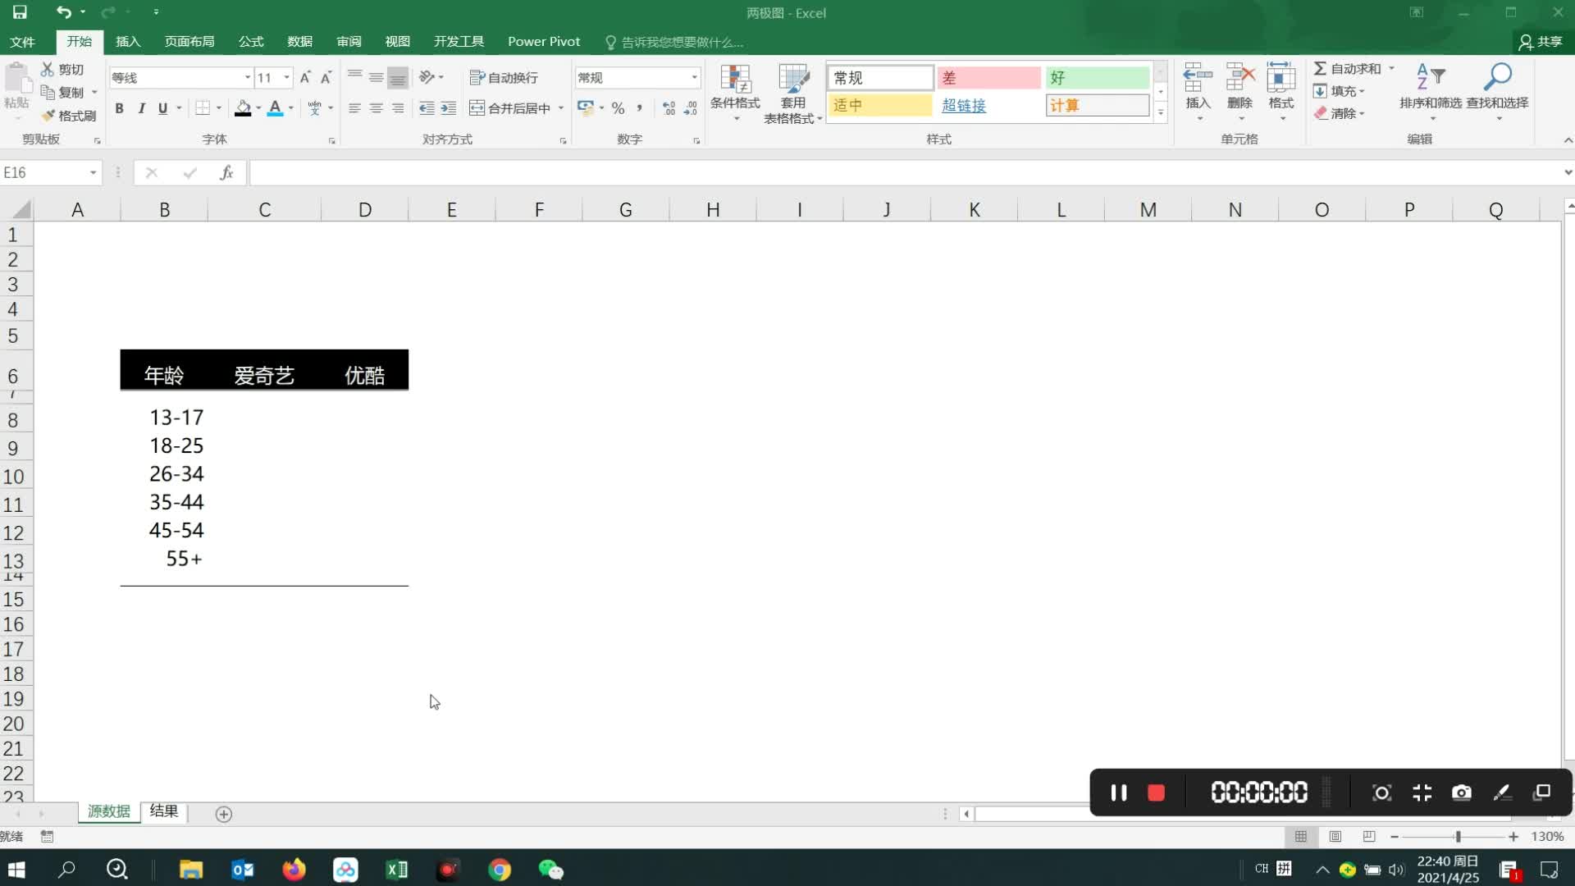Expand the fill color dropdown arrow
1575x886 pixels.
pyautogui.click(x=258, y=107)
